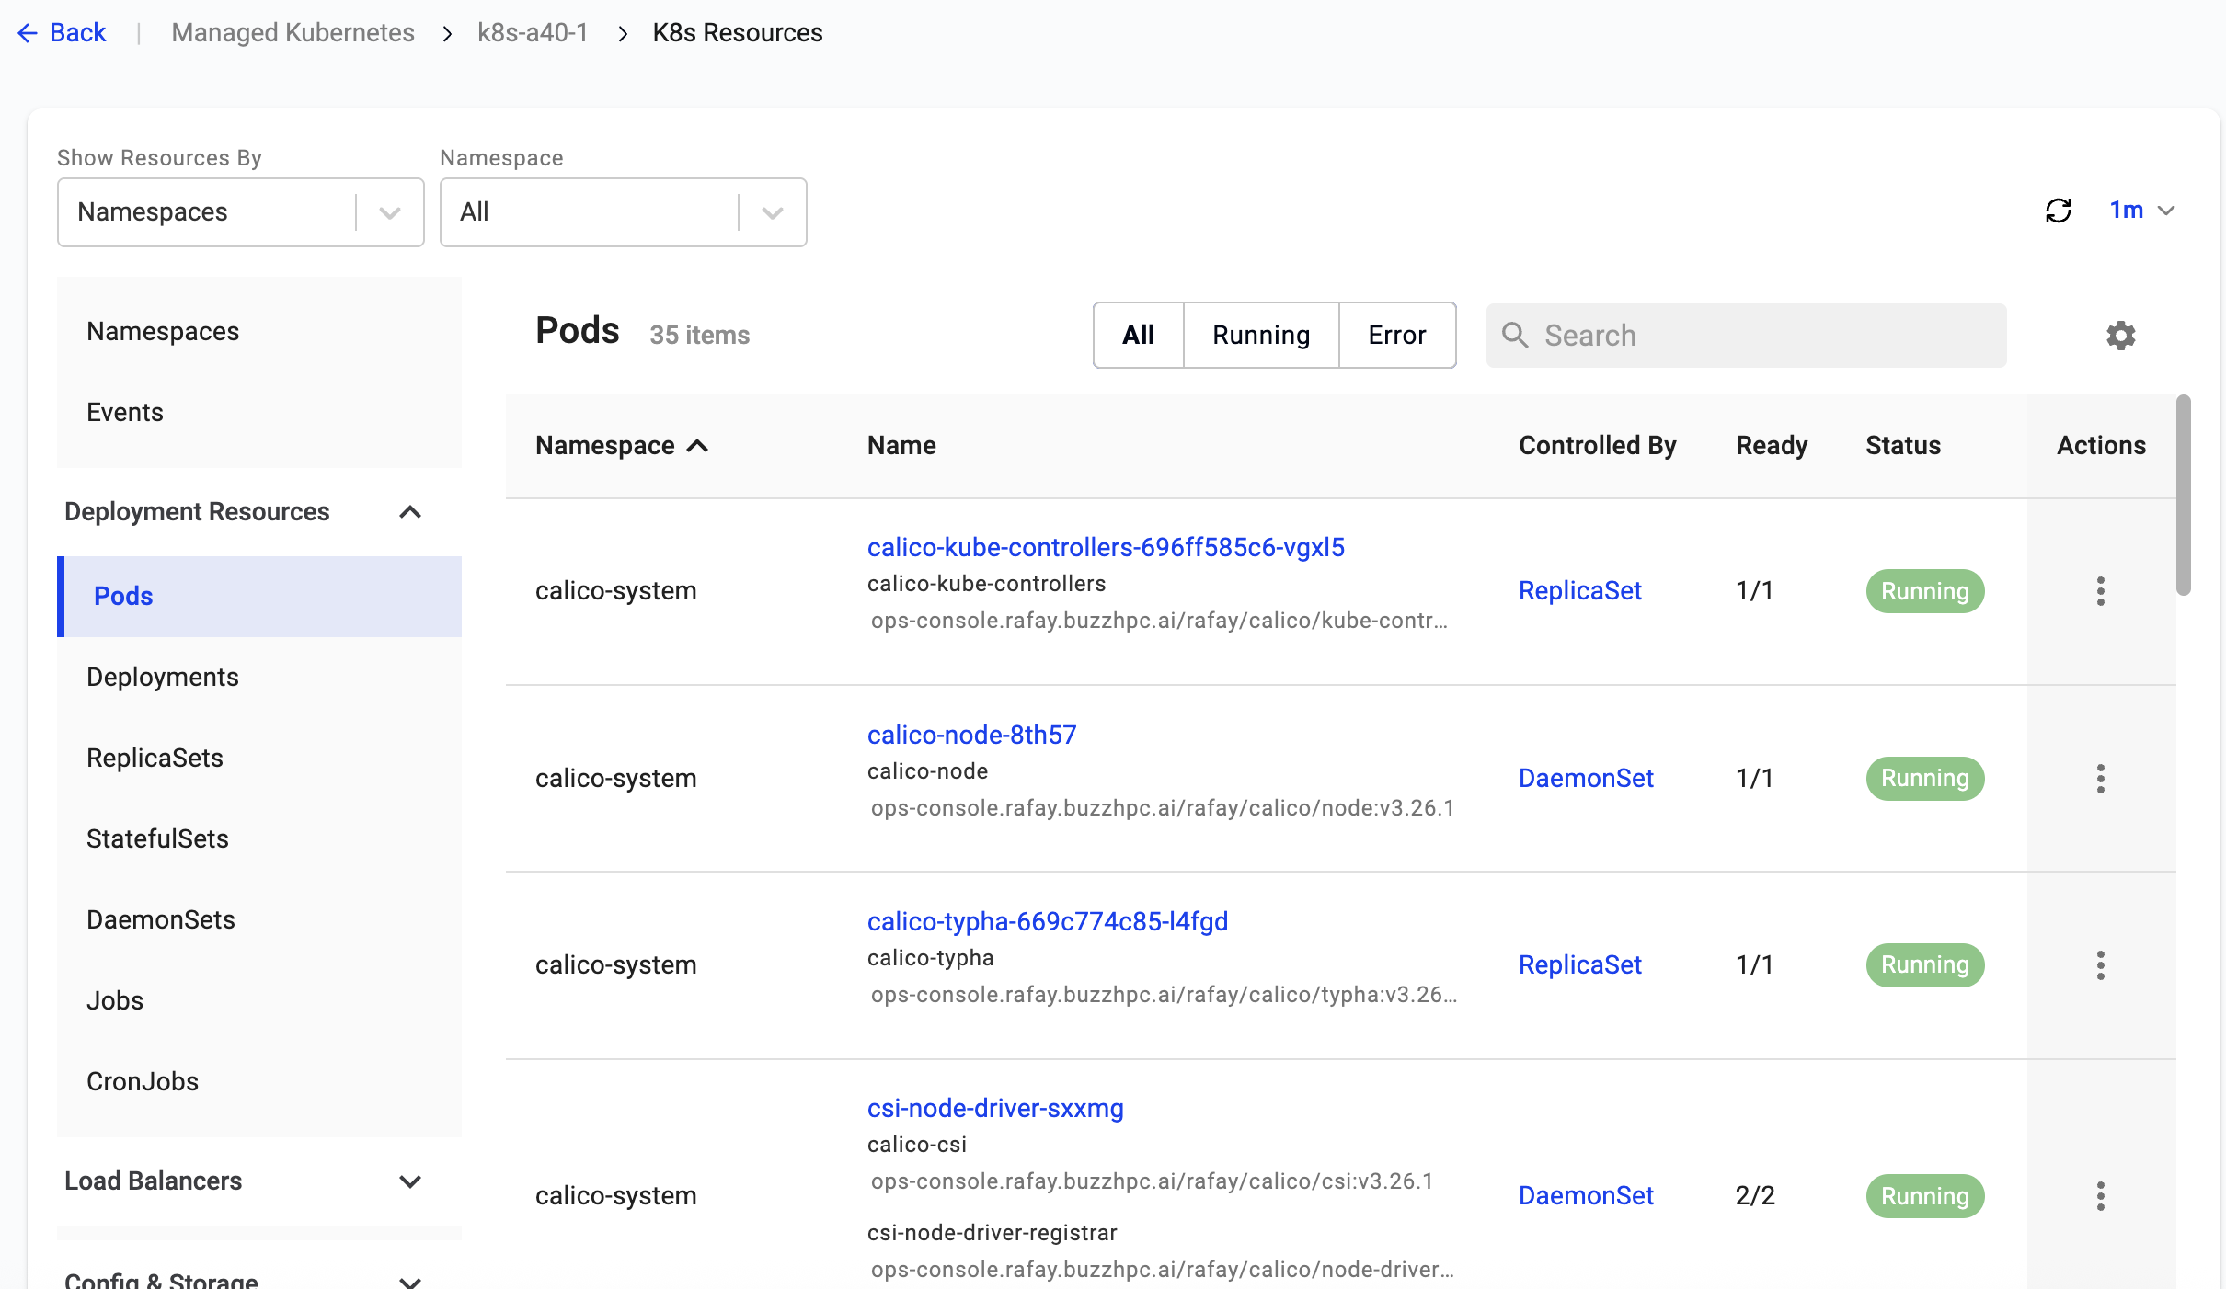Click the Status column header
The image size is (2226, 1289).
click(1903, 446)
